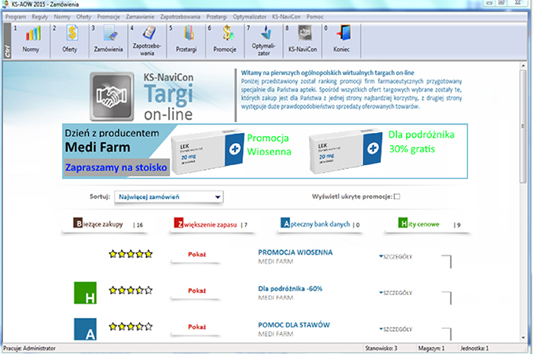
Task: Click Pokaż for Dla podróżnika -60%
Action: click(197, 291)
